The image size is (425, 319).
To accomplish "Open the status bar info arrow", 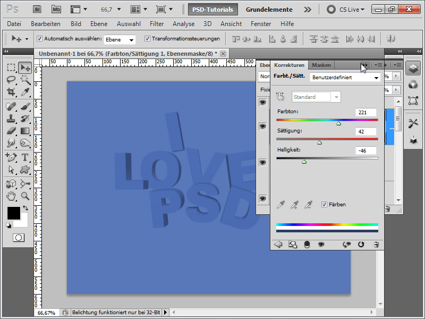I will click(165, 313).
